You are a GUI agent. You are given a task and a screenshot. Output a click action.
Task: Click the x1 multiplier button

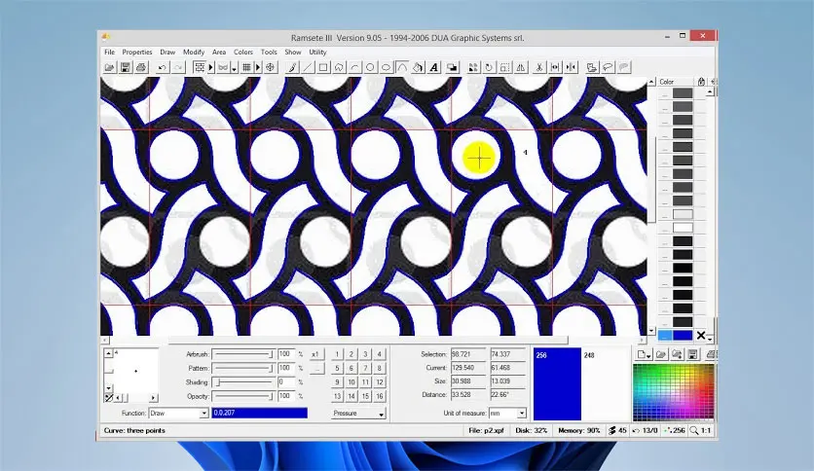(x=315, y=354)
